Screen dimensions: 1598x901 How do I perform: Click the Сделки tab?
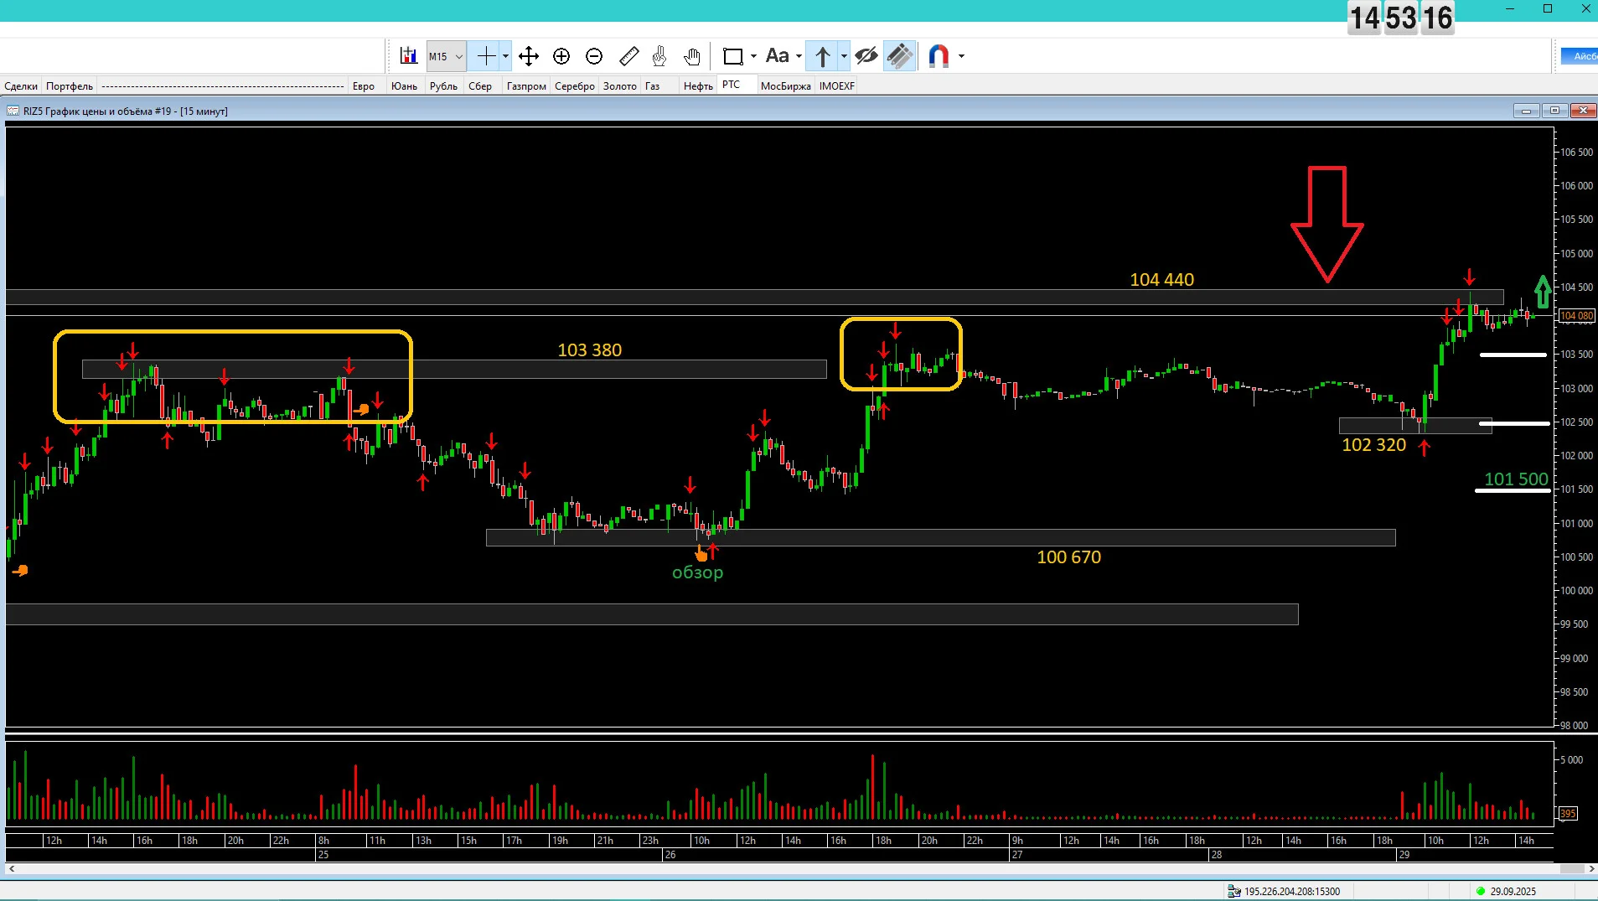(21, 85)
